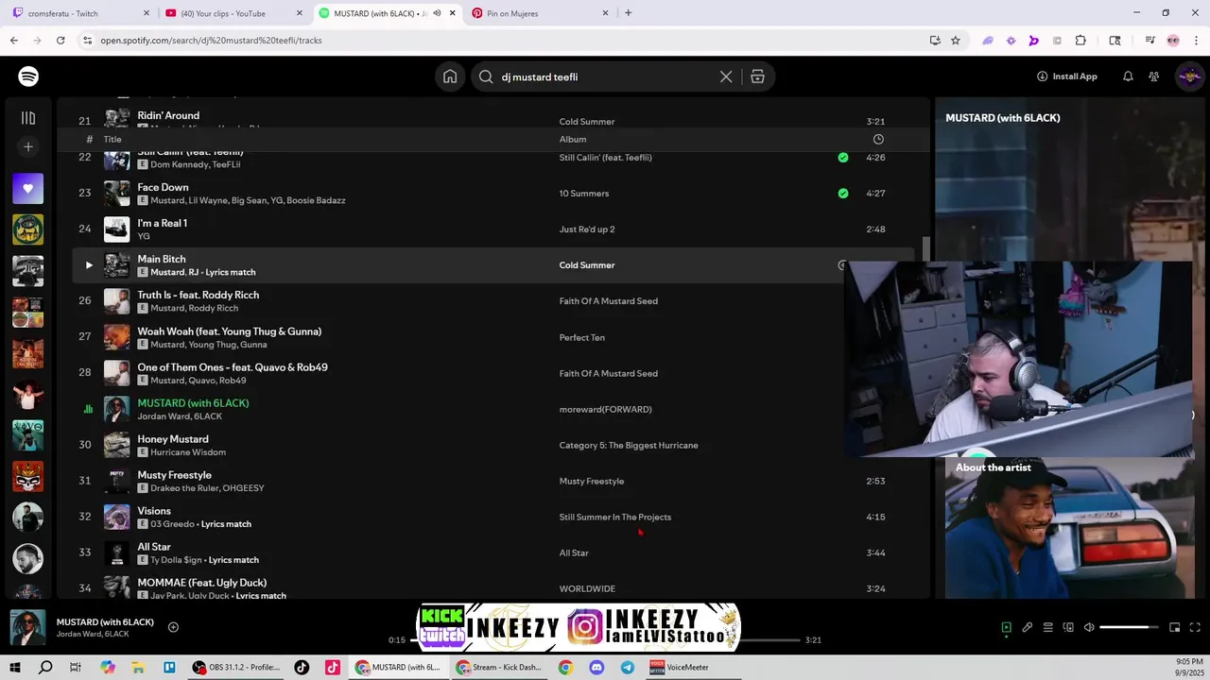Open the miniplayer icon
The height and width of the screenshot is (680, 1210).
1174,627
